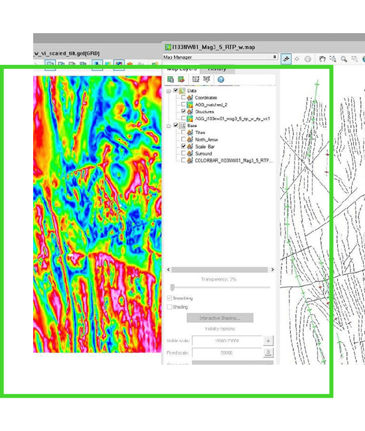The height and width of the screenshot is (431, 365).
Task: Select the Scale Bar tree item
Action: point(205,147)
